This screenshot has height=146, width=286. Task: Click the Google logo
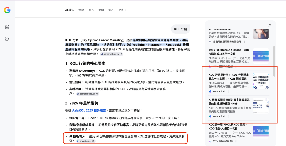7,10
